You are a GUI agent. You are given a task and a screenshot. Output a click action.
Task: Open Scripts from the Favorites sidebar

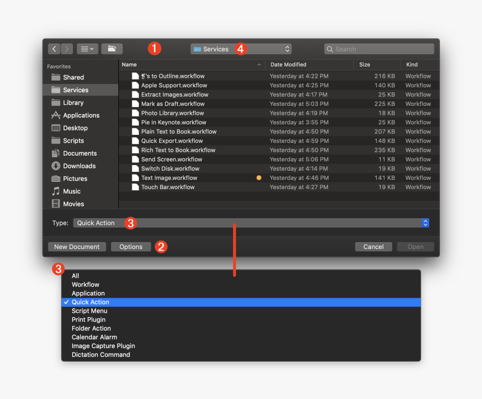click(x=72, y=140)
